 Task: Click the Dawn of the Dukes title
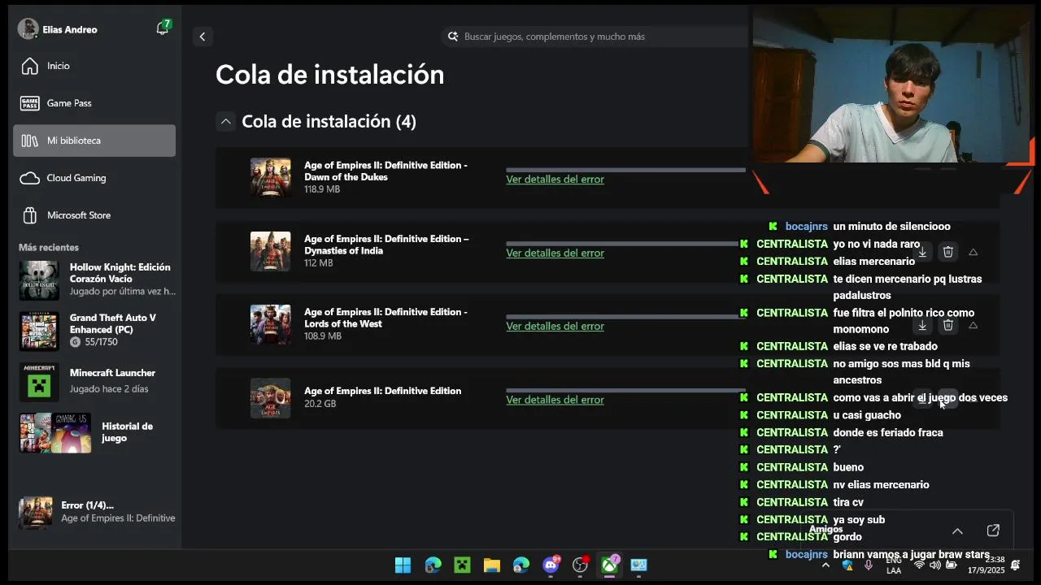pyautogui.click(x=385, y=171)
